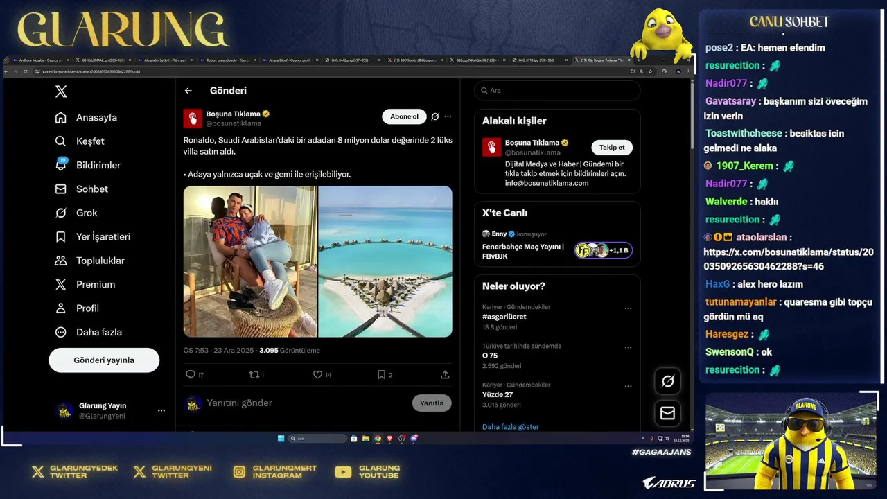Open O 75 trending topic
Image resolution: width=887 pixels, height=499 pixels.
[490, 356]
